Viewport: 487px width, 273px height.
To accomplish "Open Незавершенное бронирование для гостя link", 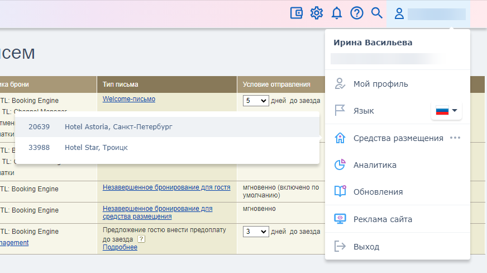I will tap(166, 187).
